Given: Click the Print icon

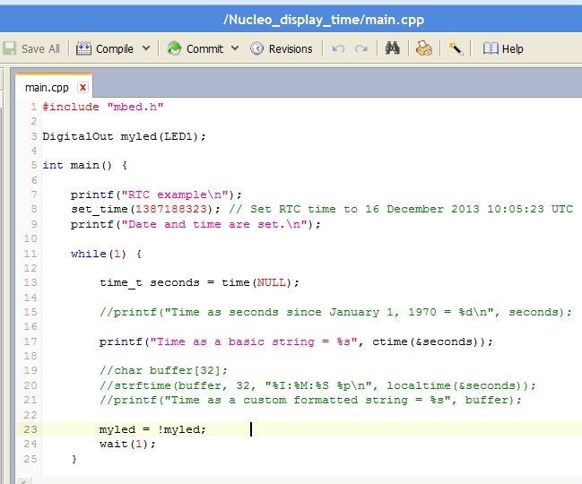Looking at the screenshot, I should pos(424,48).
